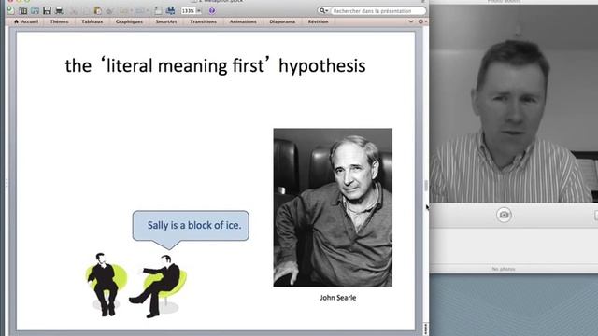Image resolution: width=598 pixels, height=336 pixels.
Task: Click the 'Rechercher dans la présentation' search box
Action: [x=377, y=11]
